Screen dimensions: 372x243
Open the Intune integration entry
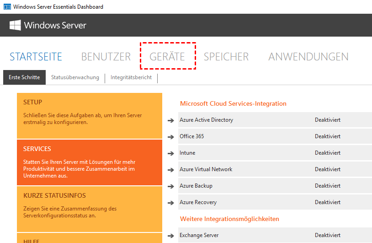click(x=275, y=153)
